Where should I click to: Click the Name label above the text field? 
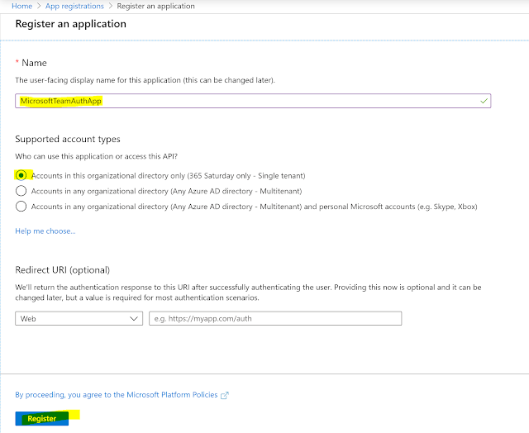tap(35, 63)
